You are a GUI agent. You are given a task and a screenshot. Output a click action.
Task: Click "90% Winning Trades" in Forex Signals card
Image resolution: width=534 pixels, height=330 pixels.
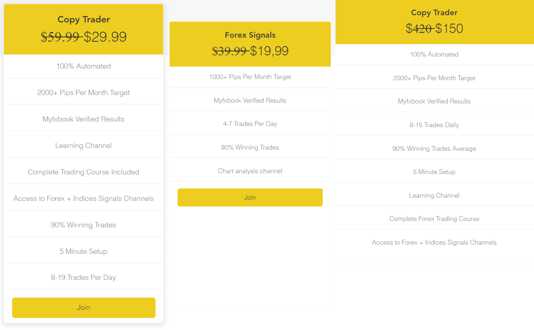coord(250,146)
